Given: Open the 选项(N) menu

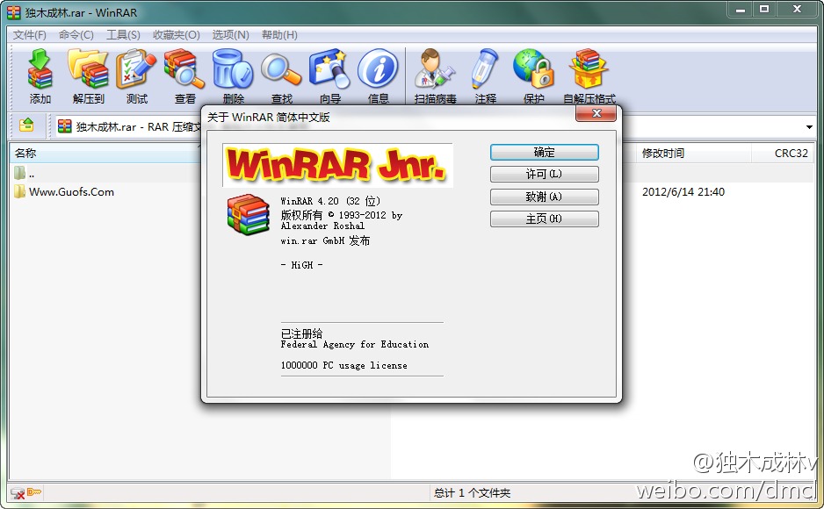Looking at the screenshot, I should [231, 34].
